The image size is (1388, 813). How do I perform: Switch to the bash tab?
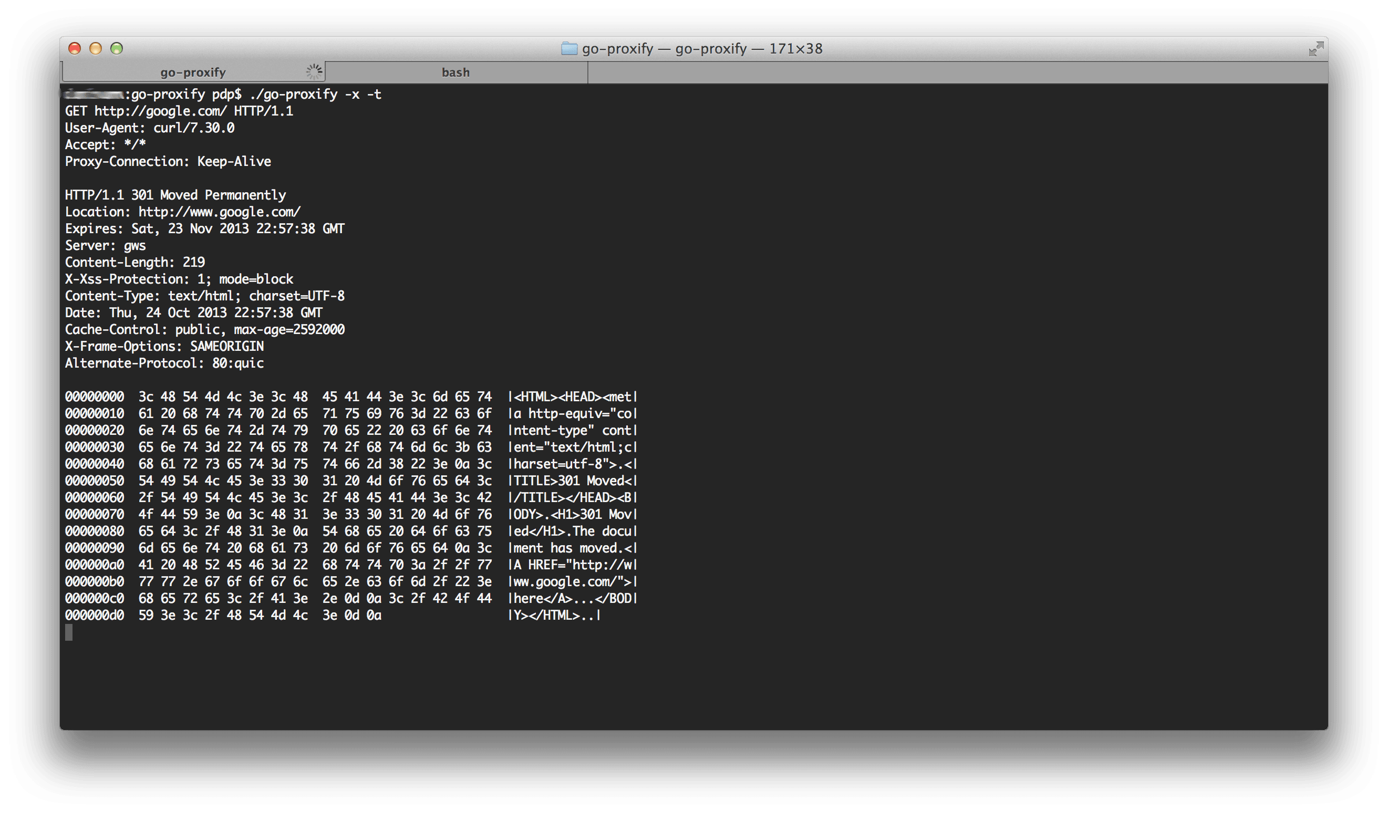(x=456, y=72)
